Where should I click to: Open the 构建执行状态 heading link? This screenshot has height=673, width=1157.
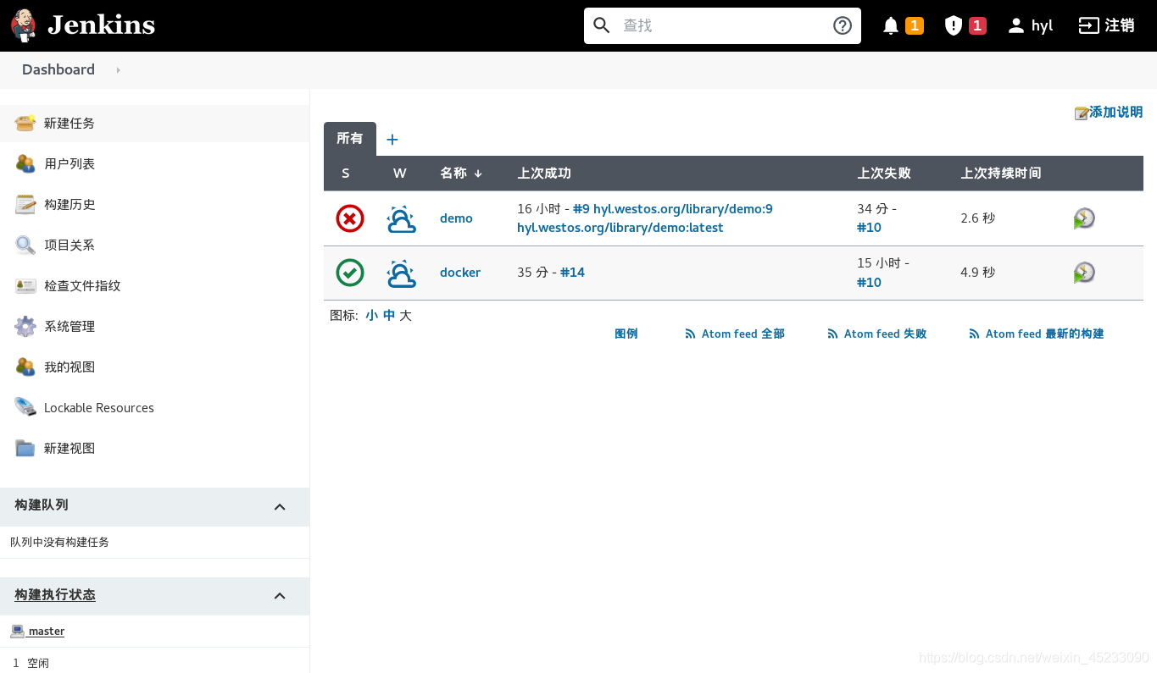[55, 595]
